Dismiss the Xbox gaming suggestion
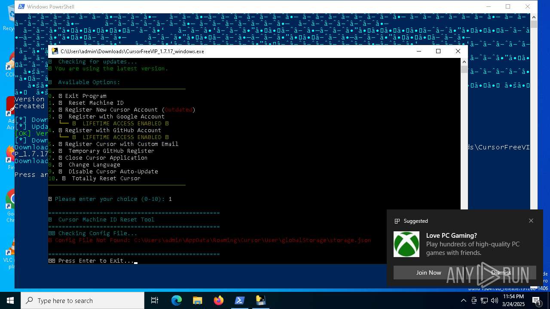The width and height of the screenshot is (550, 309). pos(501,273)
